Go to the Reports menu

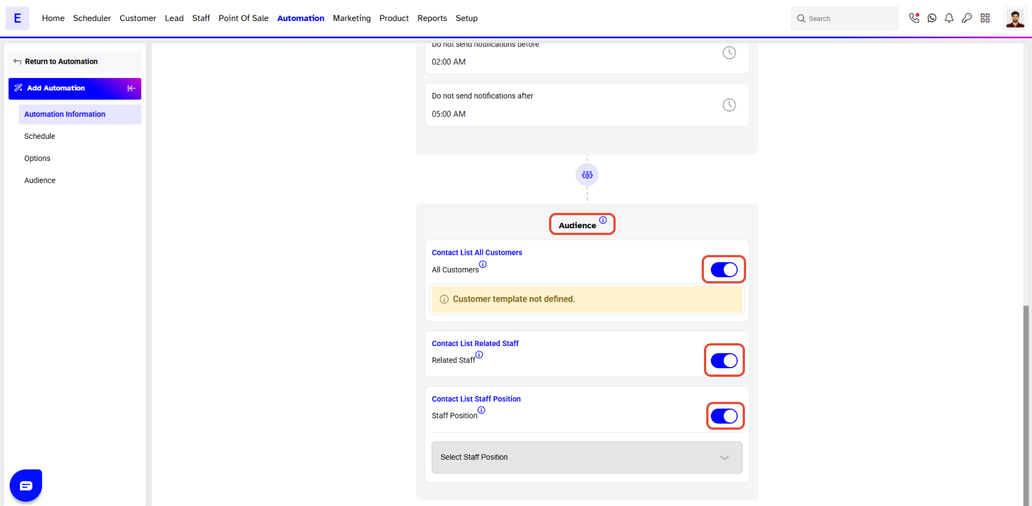432,18
